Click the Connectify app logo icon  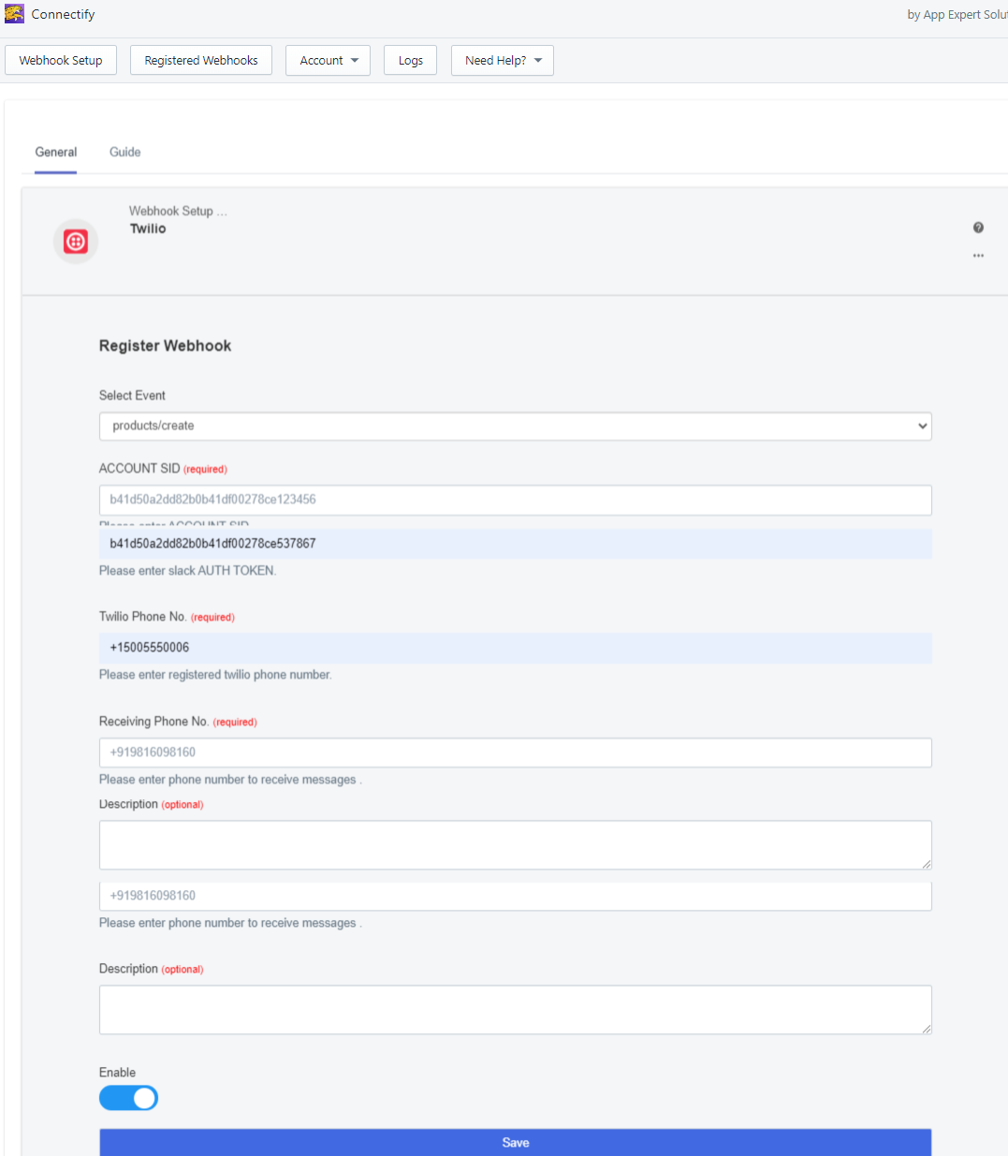point(14,14)
